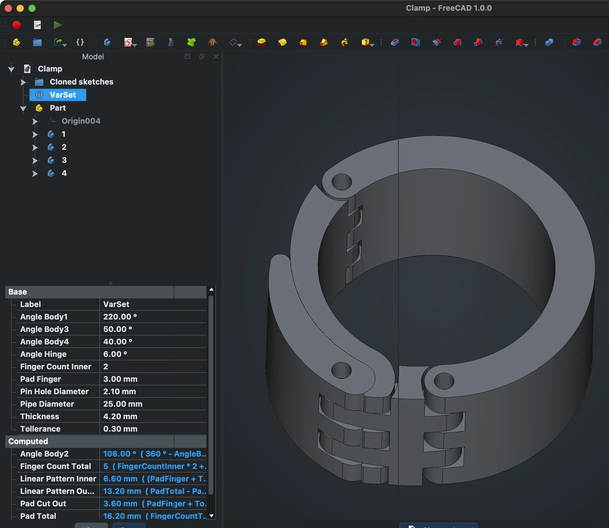
Task: Expand the Origin004 node
Action: (x=35, y=121)
